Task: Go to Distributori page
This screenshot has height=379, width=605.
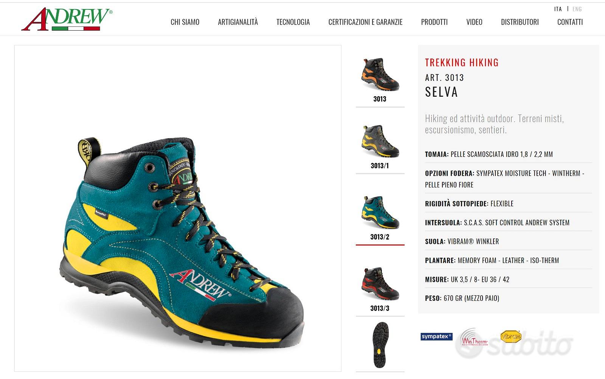Action: [x=520, y=22]
